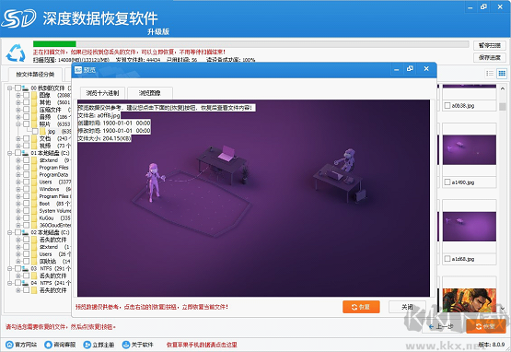Screen dimensions: 511x352
Task: Expand the 图像 tree node
Action: [x=18, y=95]
